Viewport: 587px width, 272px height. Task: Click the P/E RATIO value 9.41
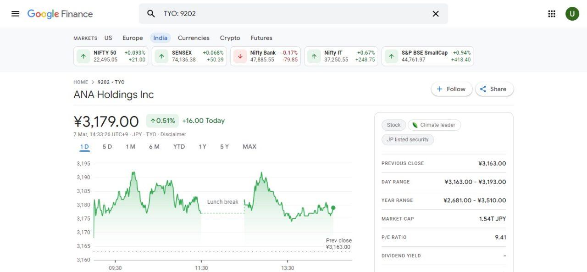(501, 237)
